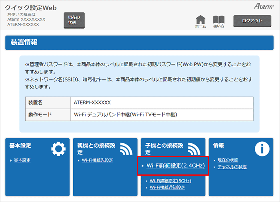Click the info icon in 情報 panel
Image resolution: width=280 pixels, height=202 pixels.
pos(262,149)
